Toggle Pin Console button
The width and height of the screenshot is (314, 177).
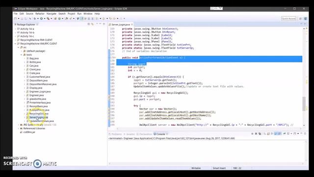coord(285,134)
